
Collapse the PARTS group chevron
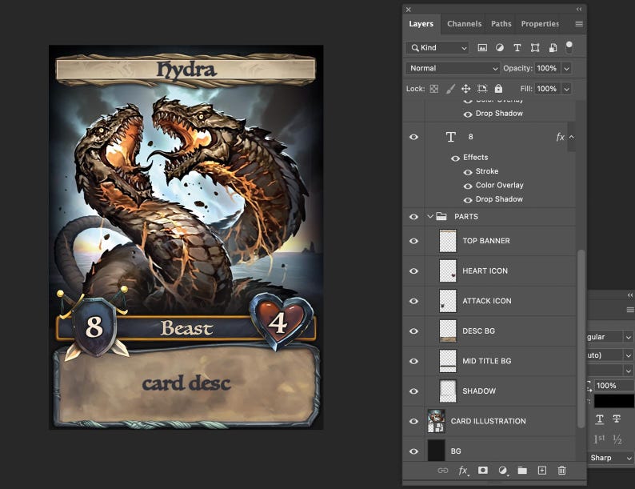tap(430, 216)
